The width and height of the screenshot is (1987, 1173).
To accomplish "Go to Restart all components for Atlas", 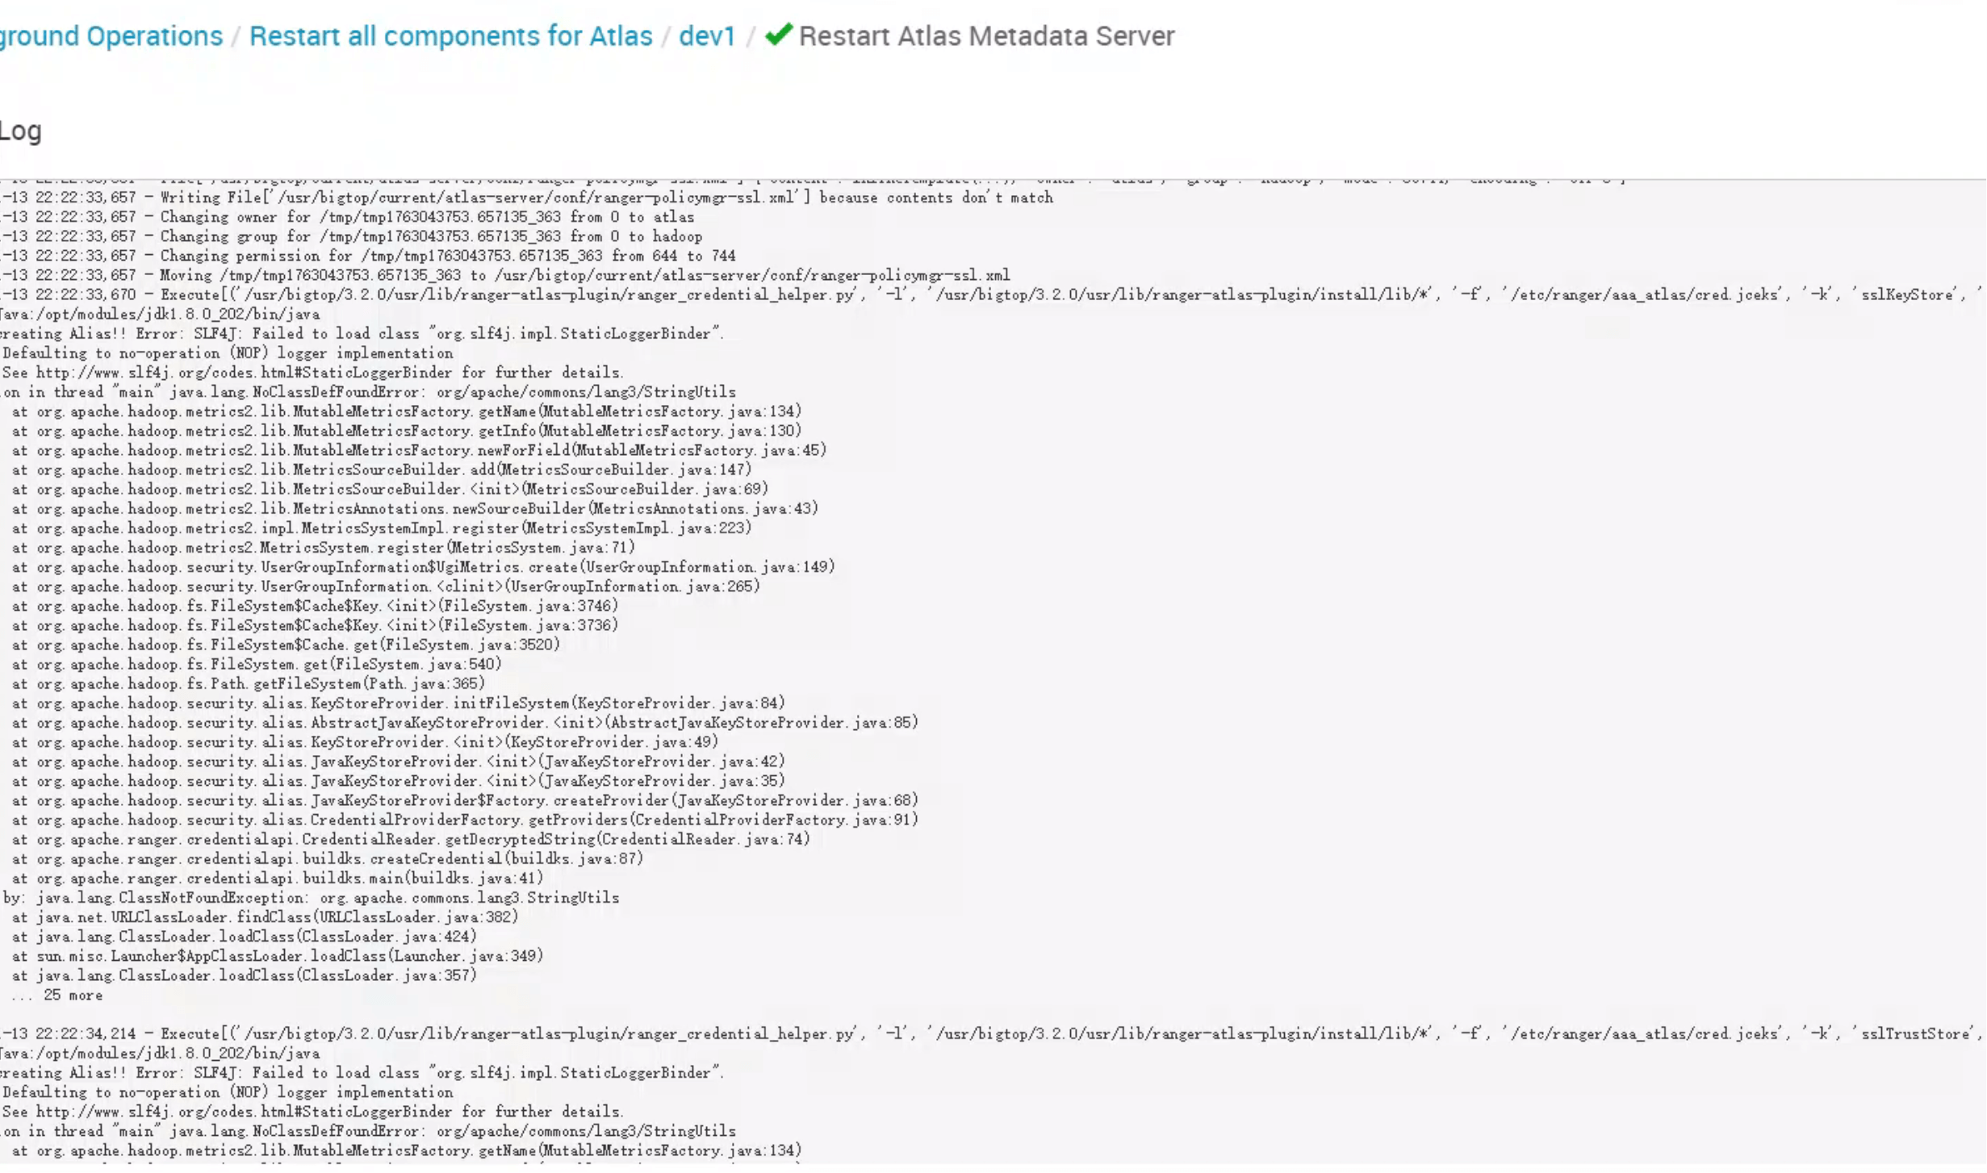I will point(450,36).
